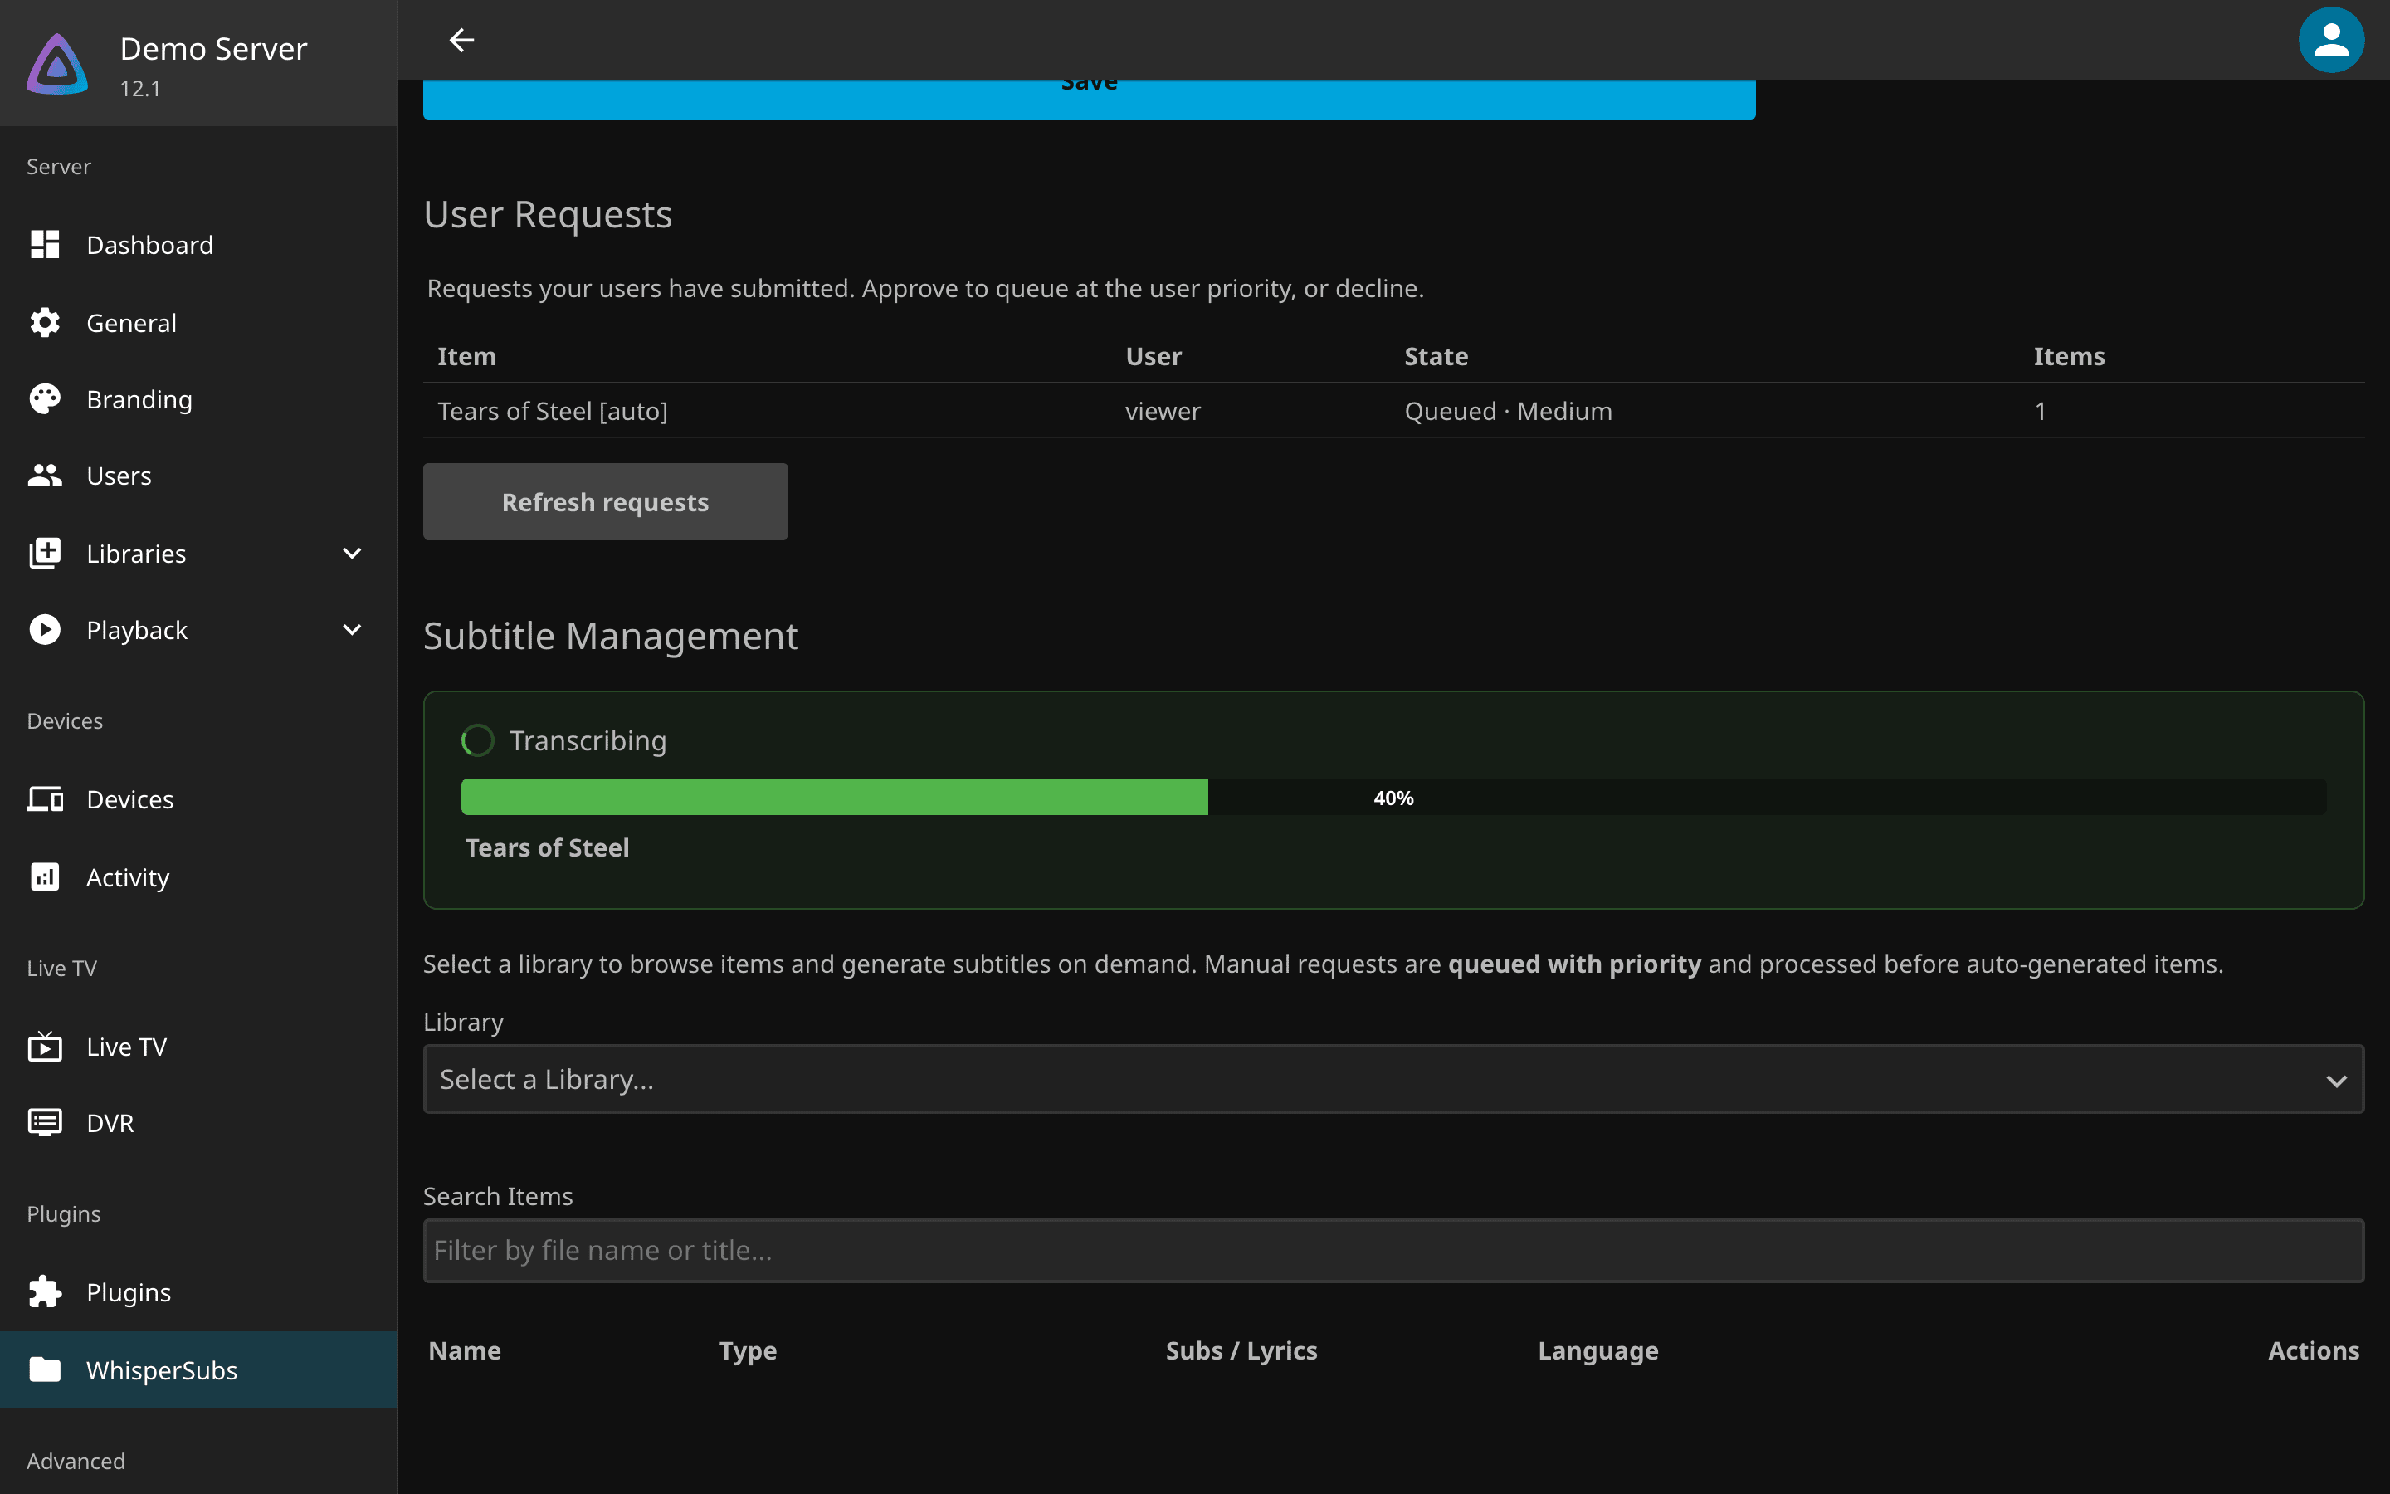Click the Users people icon
Image resolution: width=2390 pixels, height=1494 pixels.
[45, 476]
